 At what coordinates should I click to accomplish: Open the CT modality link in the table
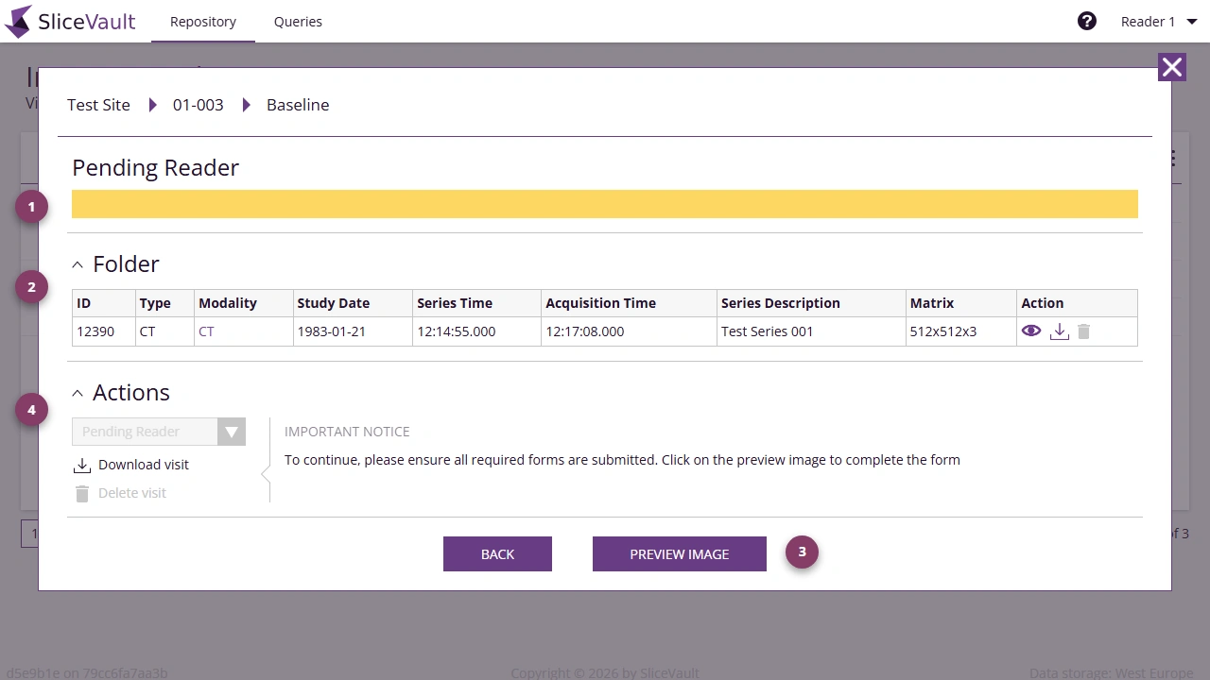click(x=206, y=331)
